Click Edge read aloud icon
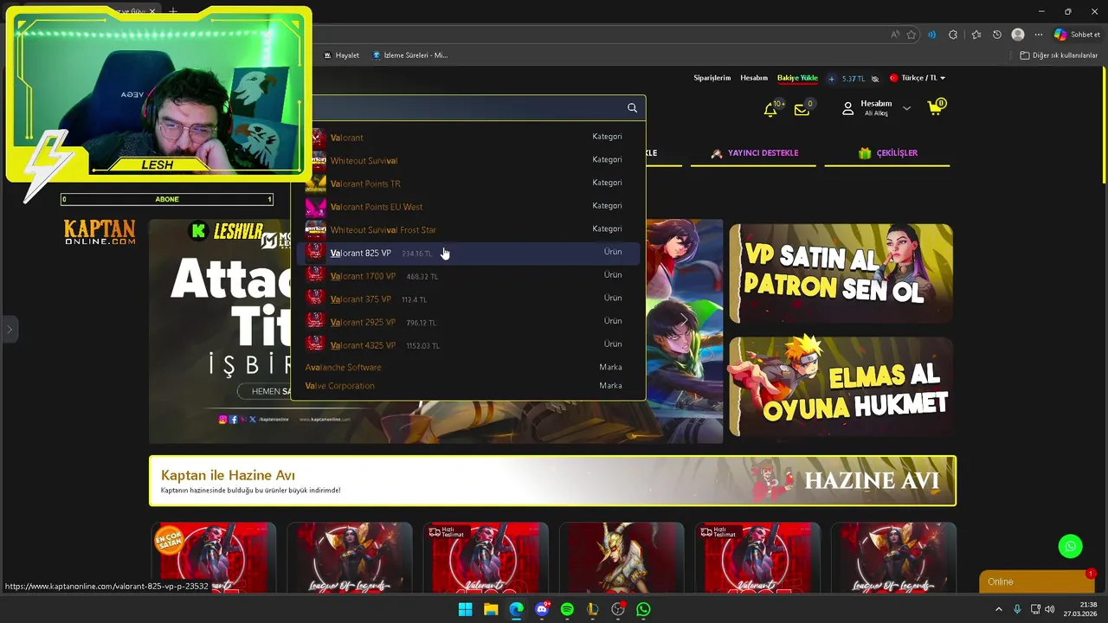Image resolution: width=1108 pixels, height=623 pixels. 894,35
